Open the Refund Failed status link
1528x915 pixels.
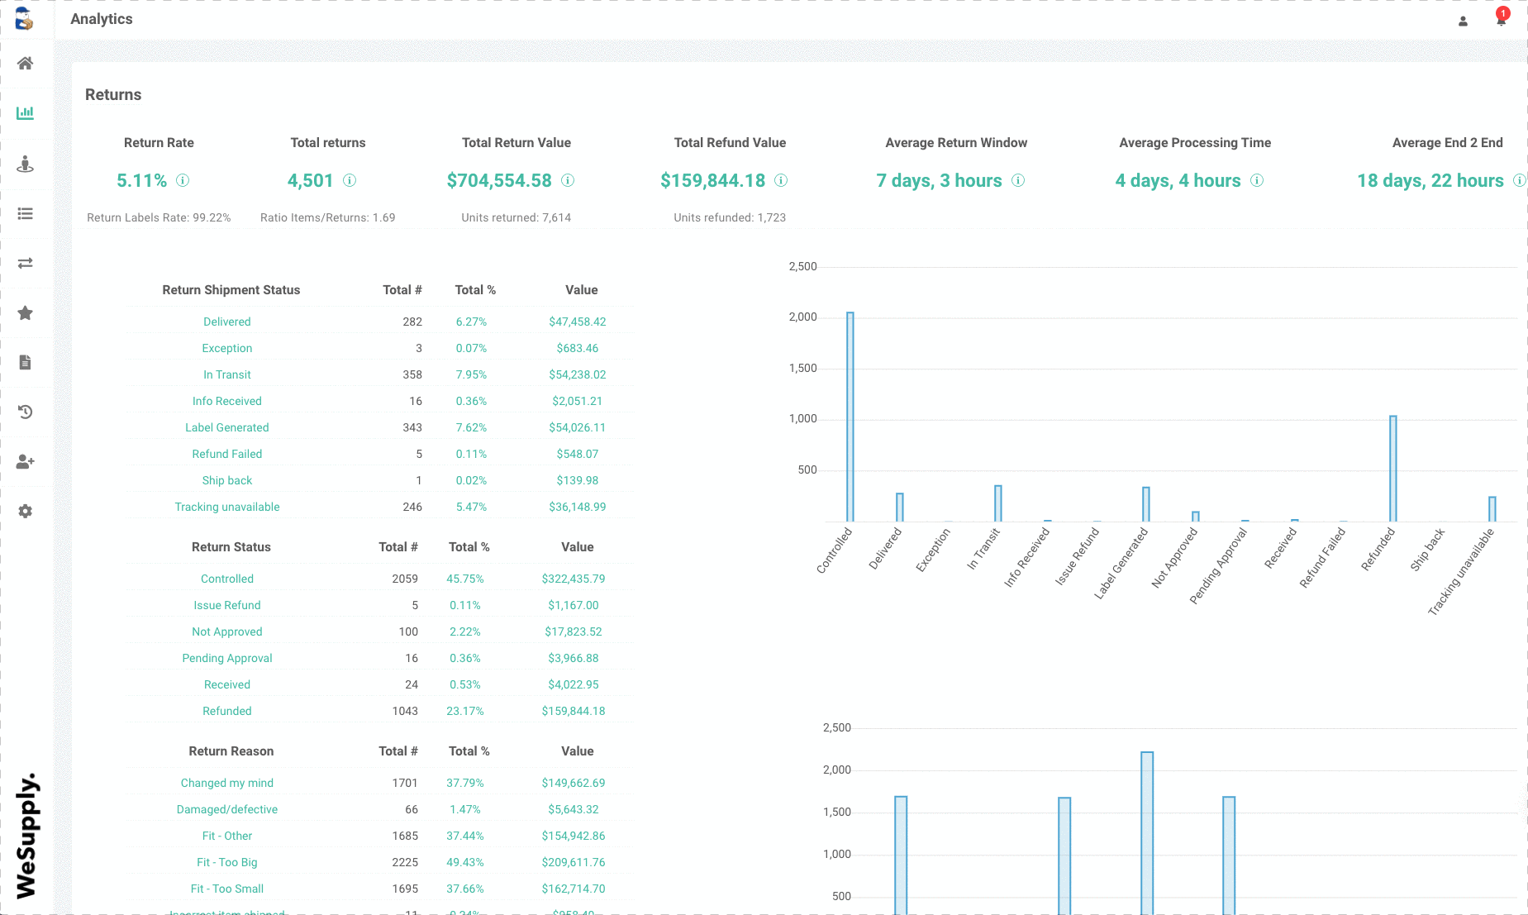(227, 454)
